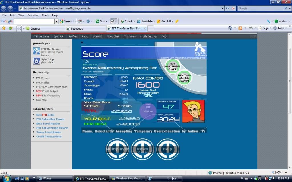Open the Favorites menu

(33, 15)
